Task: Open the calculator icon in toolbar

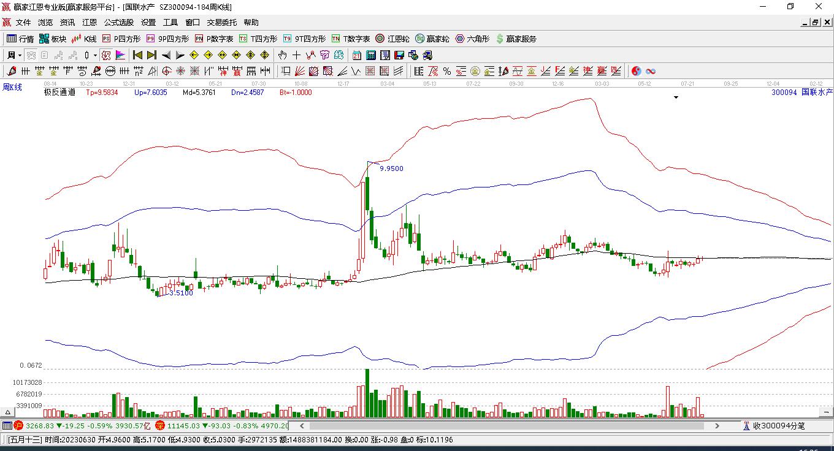Action: point(370,55)
